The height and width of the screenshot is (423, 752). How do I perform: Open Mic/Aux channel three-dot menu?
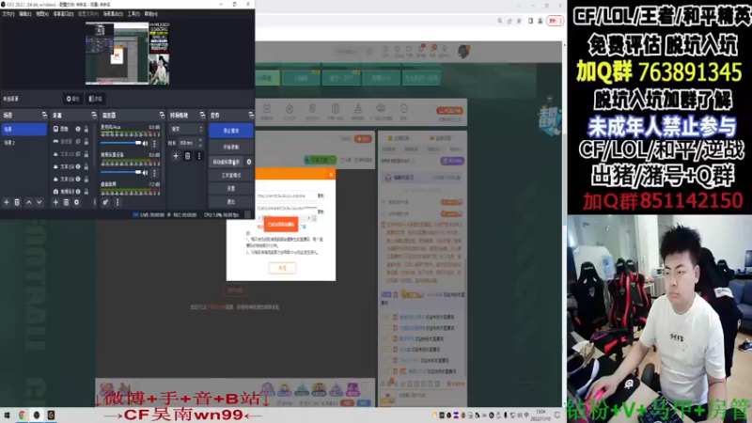(x=154, y=144)
